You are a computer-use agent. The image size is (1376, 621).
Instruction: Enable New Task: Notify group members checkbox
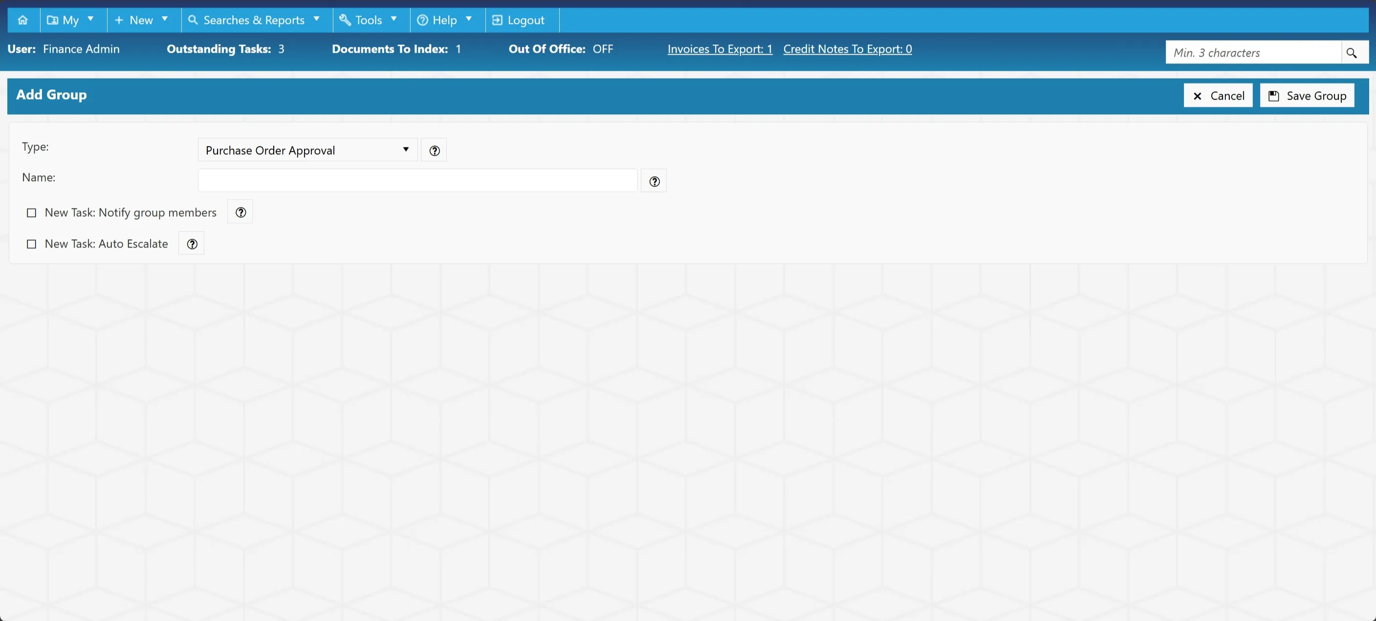coord(31,213)
